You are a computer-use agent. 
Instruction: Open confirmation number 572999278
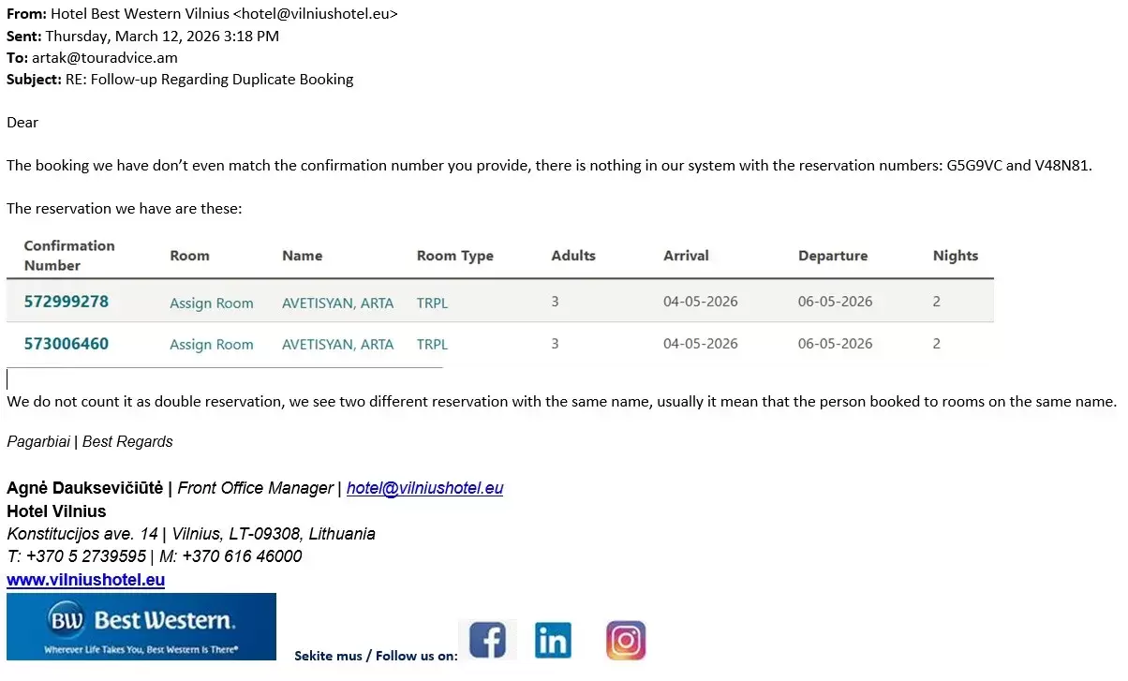click(x=67, y=302)
